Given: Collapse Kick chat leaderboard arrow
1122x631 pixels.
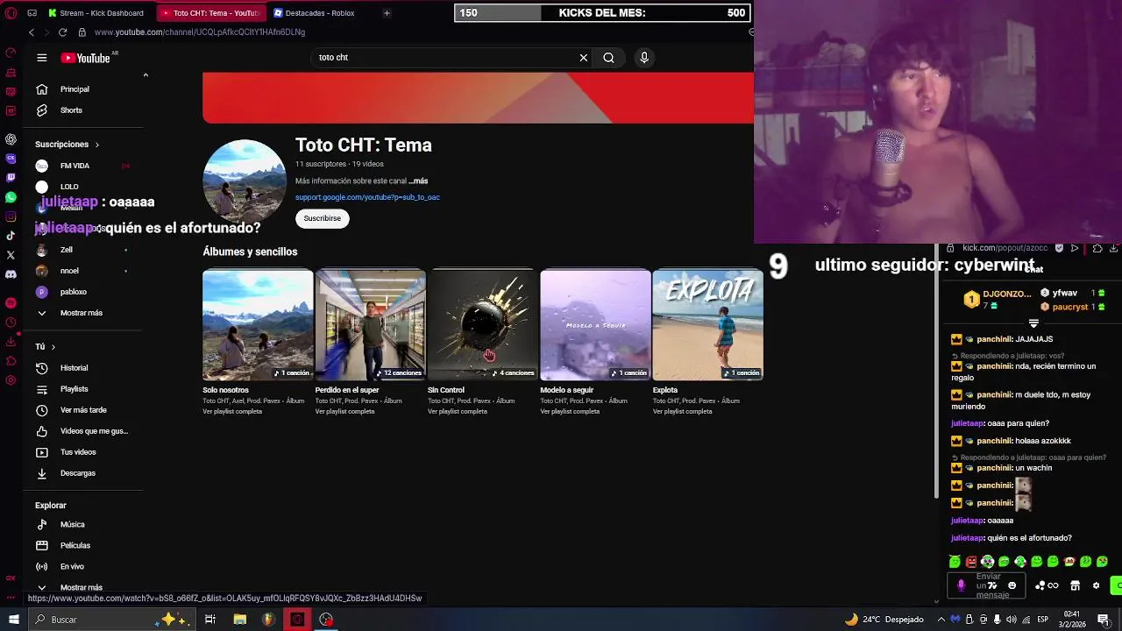Looking at the screenshot, I should point(1033,324).
